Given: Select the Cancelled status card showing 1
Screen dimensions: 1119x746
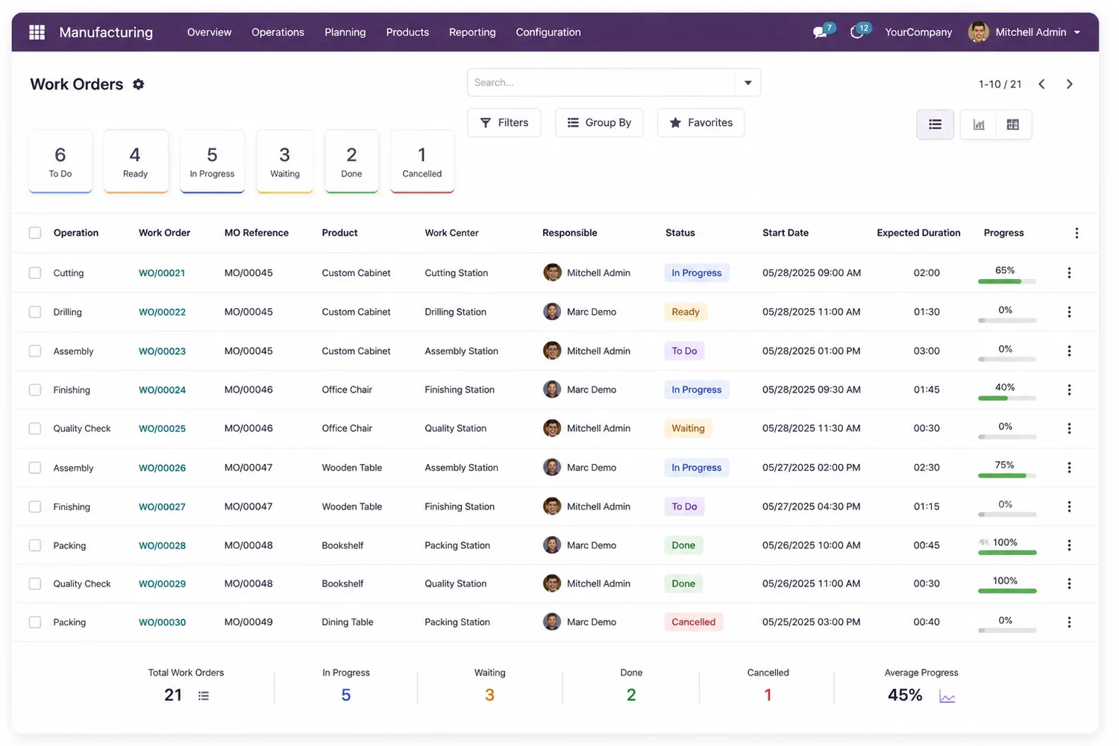Looking at the screenshot, I should (x=422, y=162).
